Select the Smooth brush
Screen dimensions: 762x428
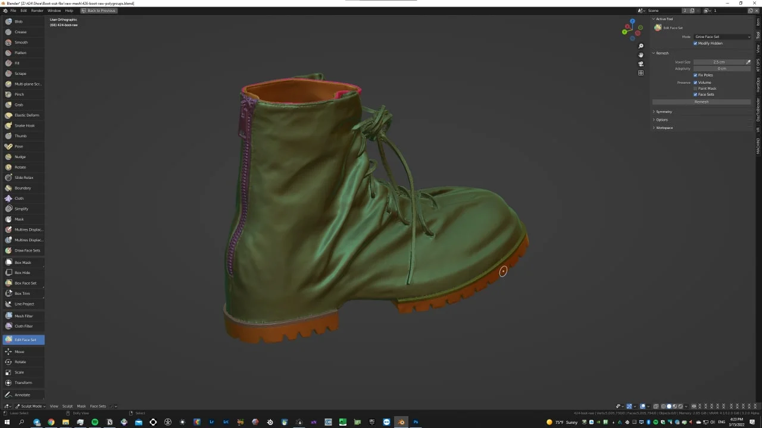coord(23,42)
